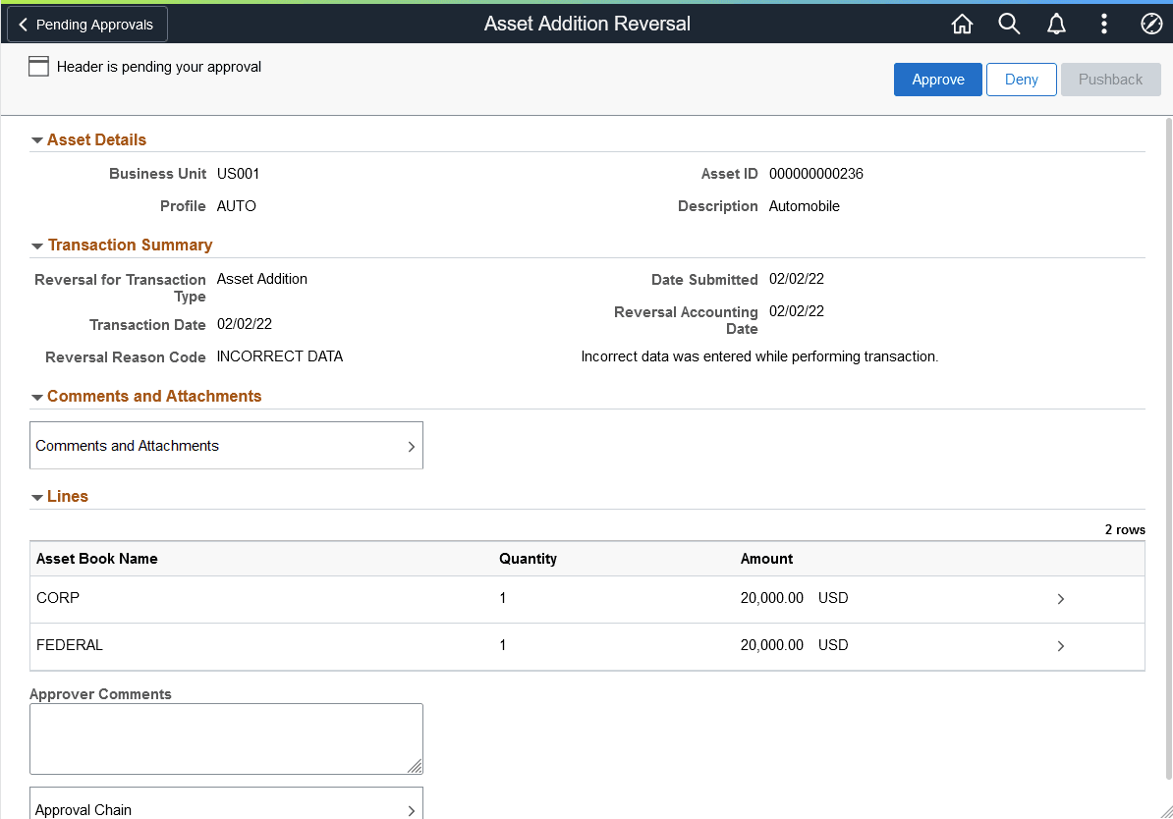
Task: Collapse the Lines section
Action: point(37,496)
